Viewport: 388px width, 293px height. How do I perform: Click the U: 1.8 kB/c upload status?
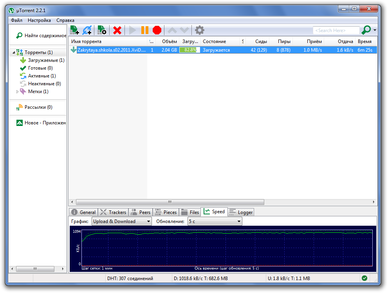point(289,279)
